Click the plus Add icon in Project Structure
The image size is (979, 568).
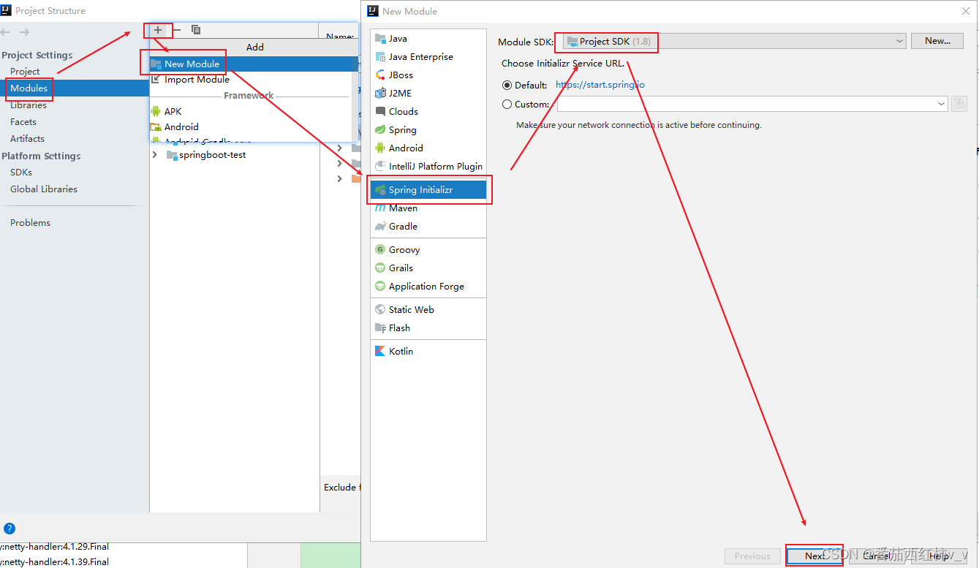tap(157, 30)
